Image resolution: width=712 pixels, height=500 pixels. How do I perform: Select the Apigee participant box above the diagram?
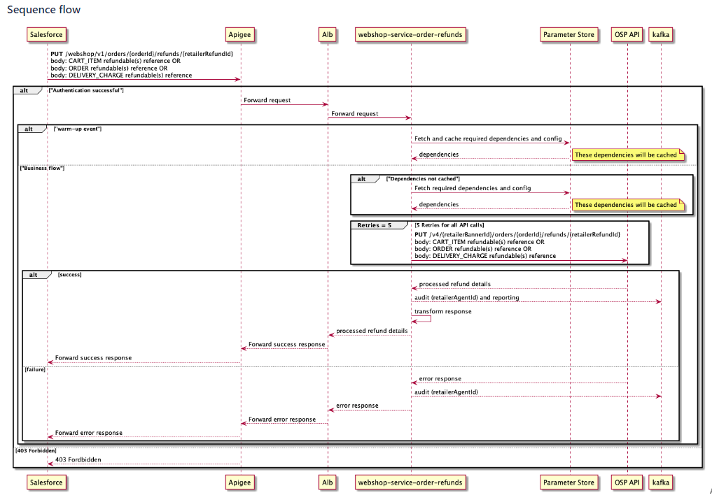tap(239, 34)
